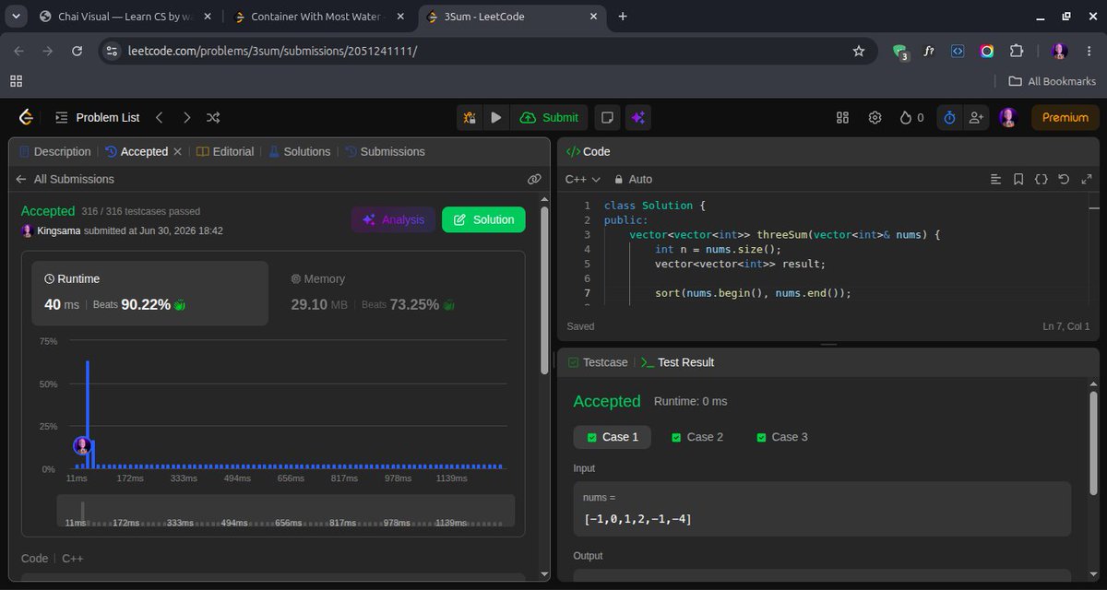Screen dimensions: 1107x590
Task: Bookmark this page with star icon
Action: pyautogui.click(x=859, y=51)
